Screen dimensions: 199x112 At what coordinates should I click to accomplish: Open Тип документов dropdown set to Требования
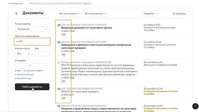coord(32,29)
